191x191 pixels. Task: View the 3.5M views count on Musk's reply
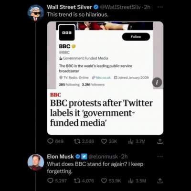click(137, 181)
